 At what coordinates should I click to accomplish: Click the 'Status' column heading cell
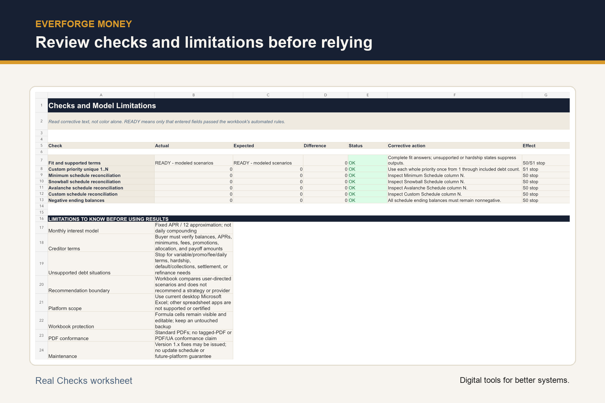point(368,145)
